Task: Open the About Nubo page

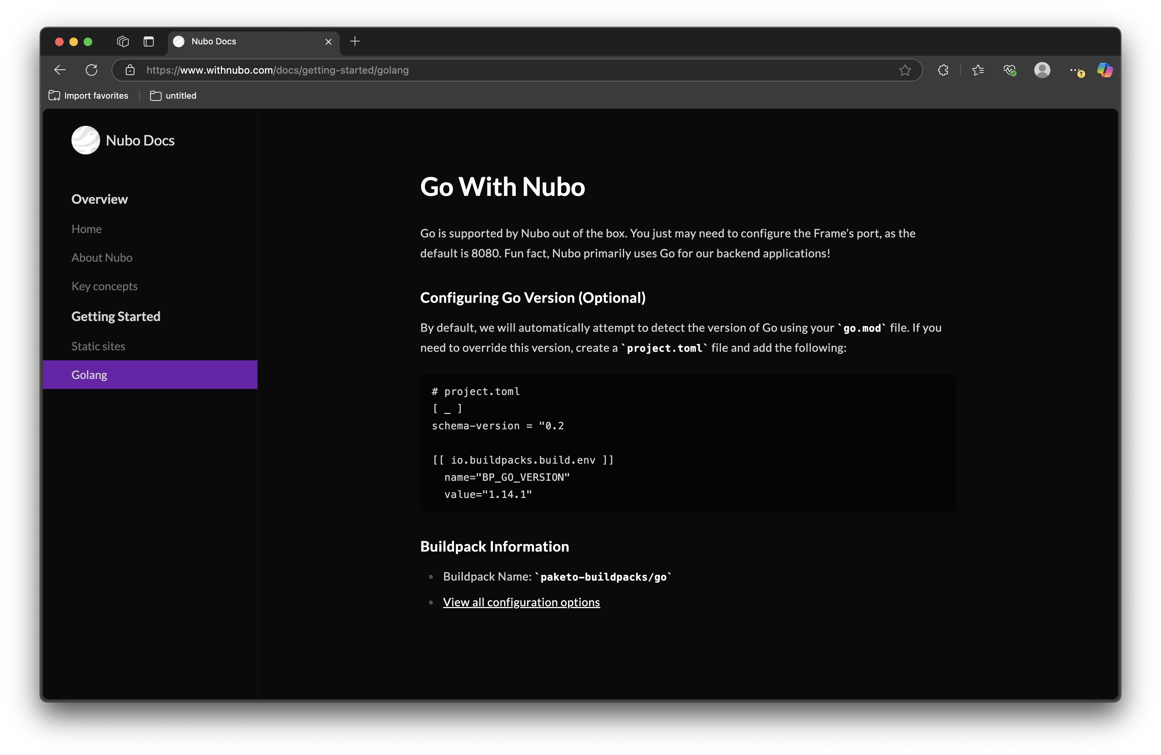Action: coord(102,257)
